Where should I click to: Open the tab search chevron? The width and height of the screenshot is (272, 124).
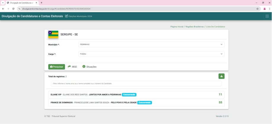click(x=3, y=3)
